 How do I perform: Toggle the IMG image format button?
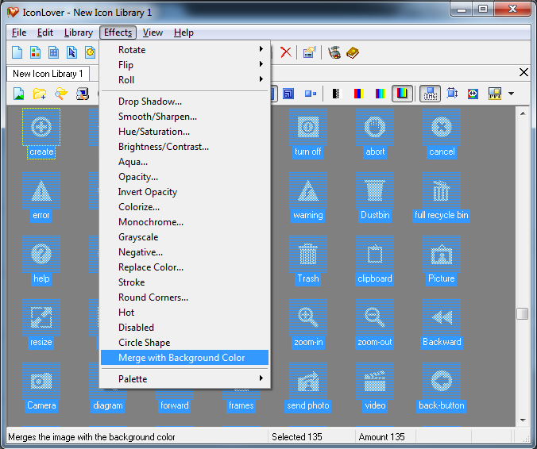pyautogui.click(x=430, y=94)
